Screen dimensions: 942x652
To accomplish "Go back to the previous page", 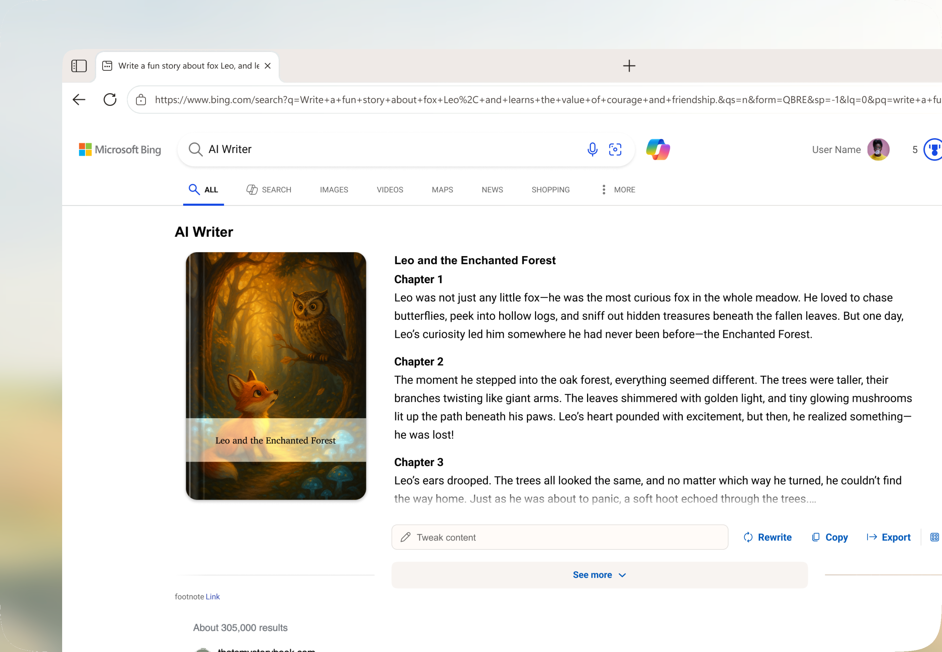I will tap(79, 100).
